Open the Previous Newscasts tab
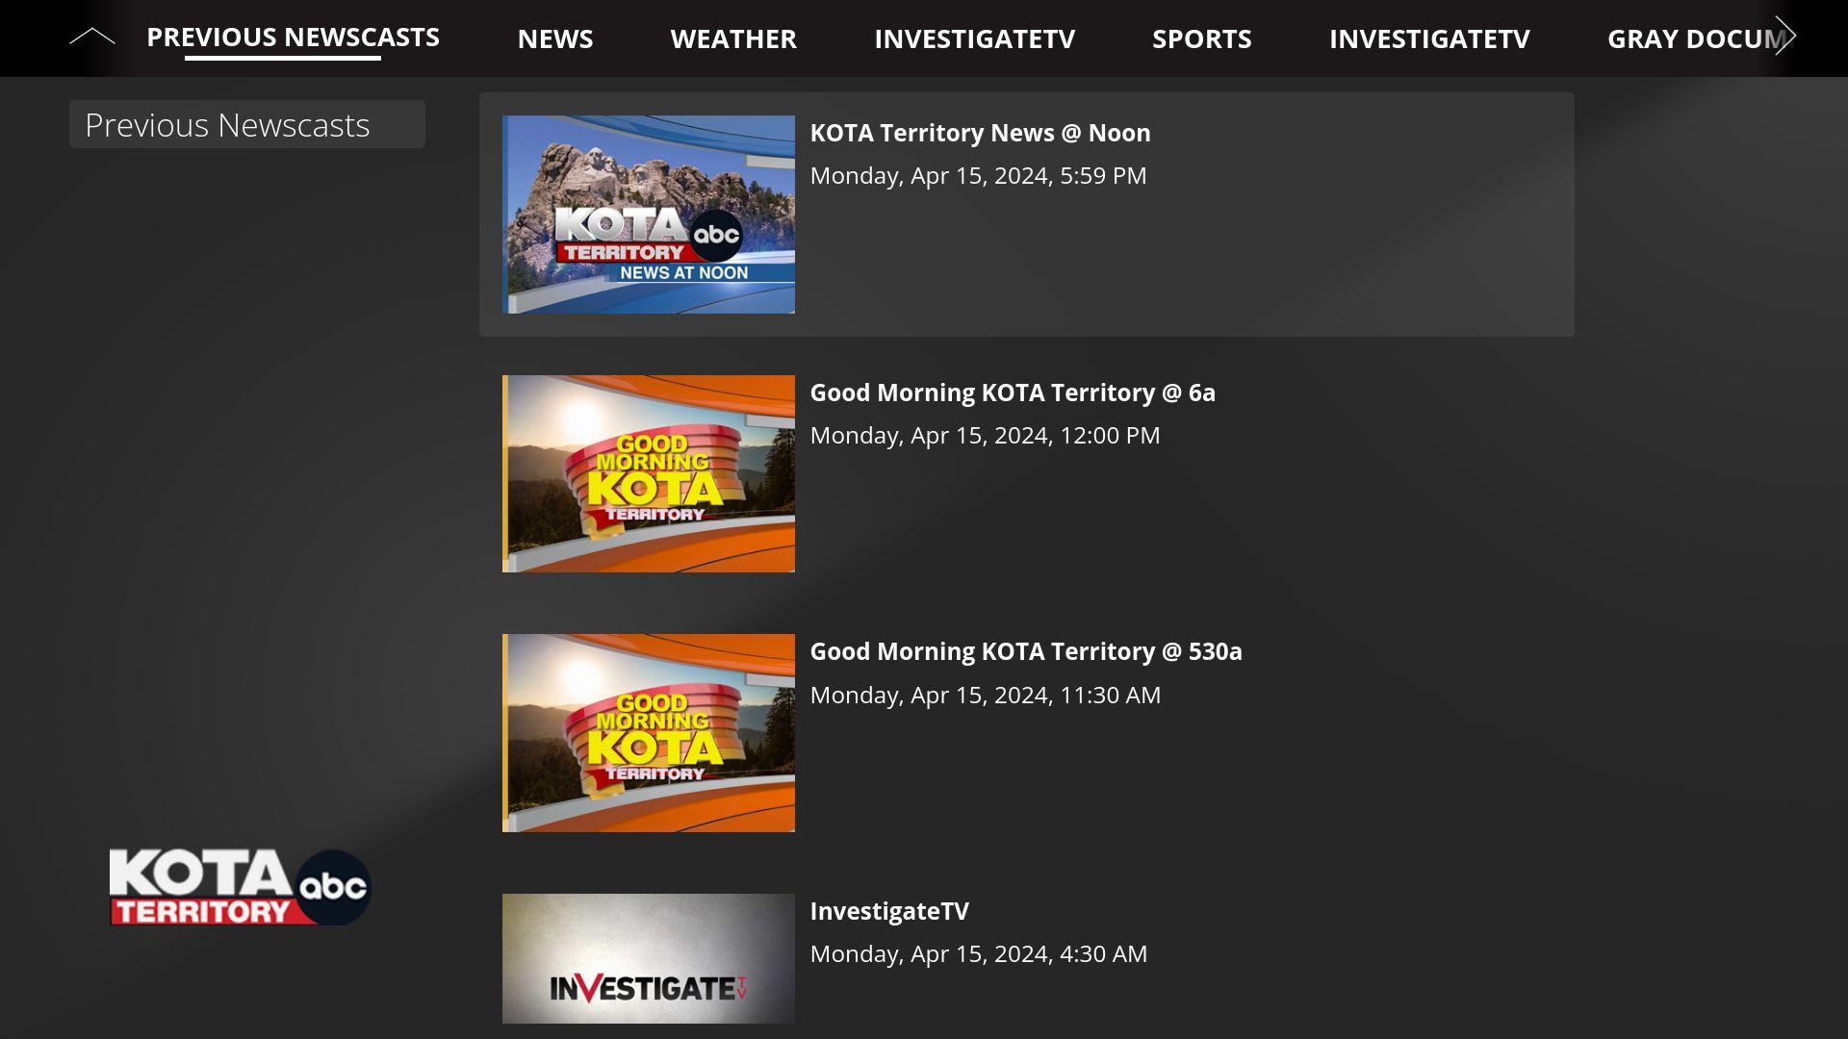The height and width of the screenshot is (1039, 1848). [293, 38]
